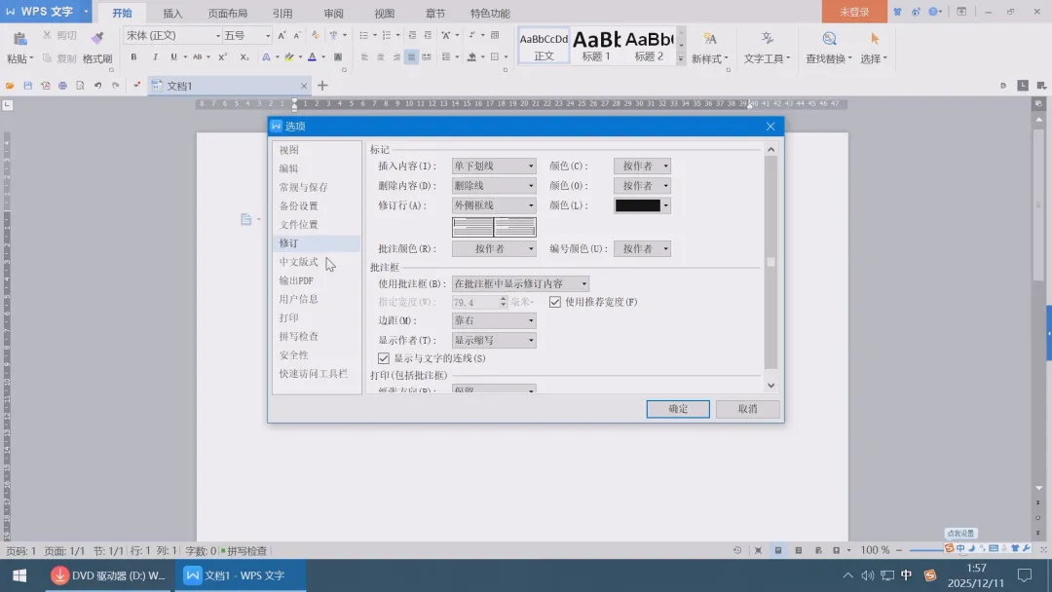Click the Save icon in quick toolbar
This screenshot has height=592, width=1052.
tap(27, 86)
